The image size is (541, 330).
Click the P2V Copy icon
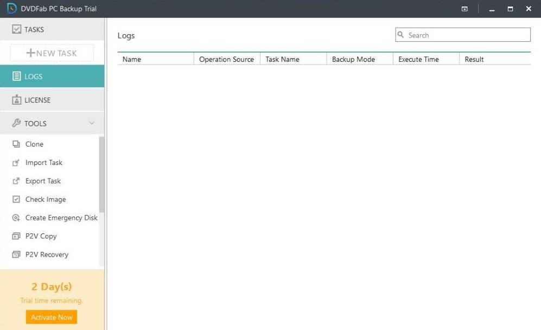point(16,236)
